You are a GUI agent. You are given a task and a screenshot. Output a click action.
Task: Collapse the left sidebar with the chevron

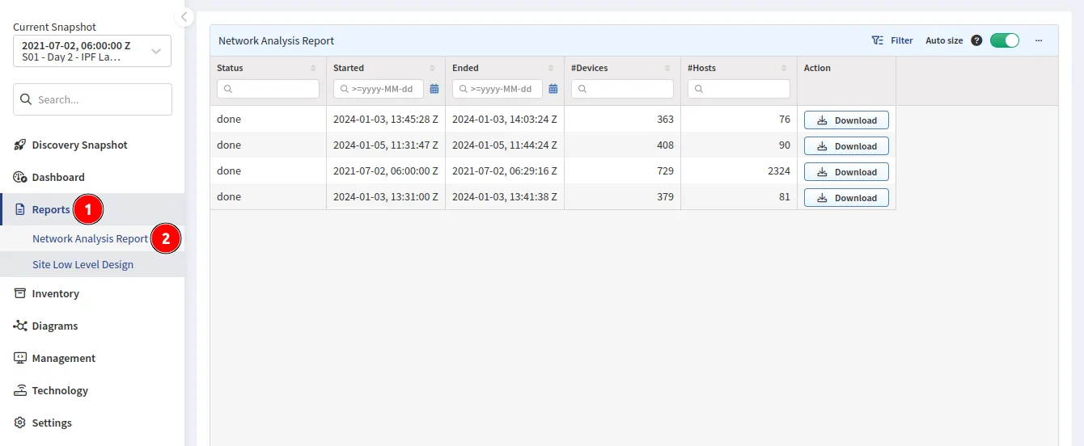click(x=184, y=17)
